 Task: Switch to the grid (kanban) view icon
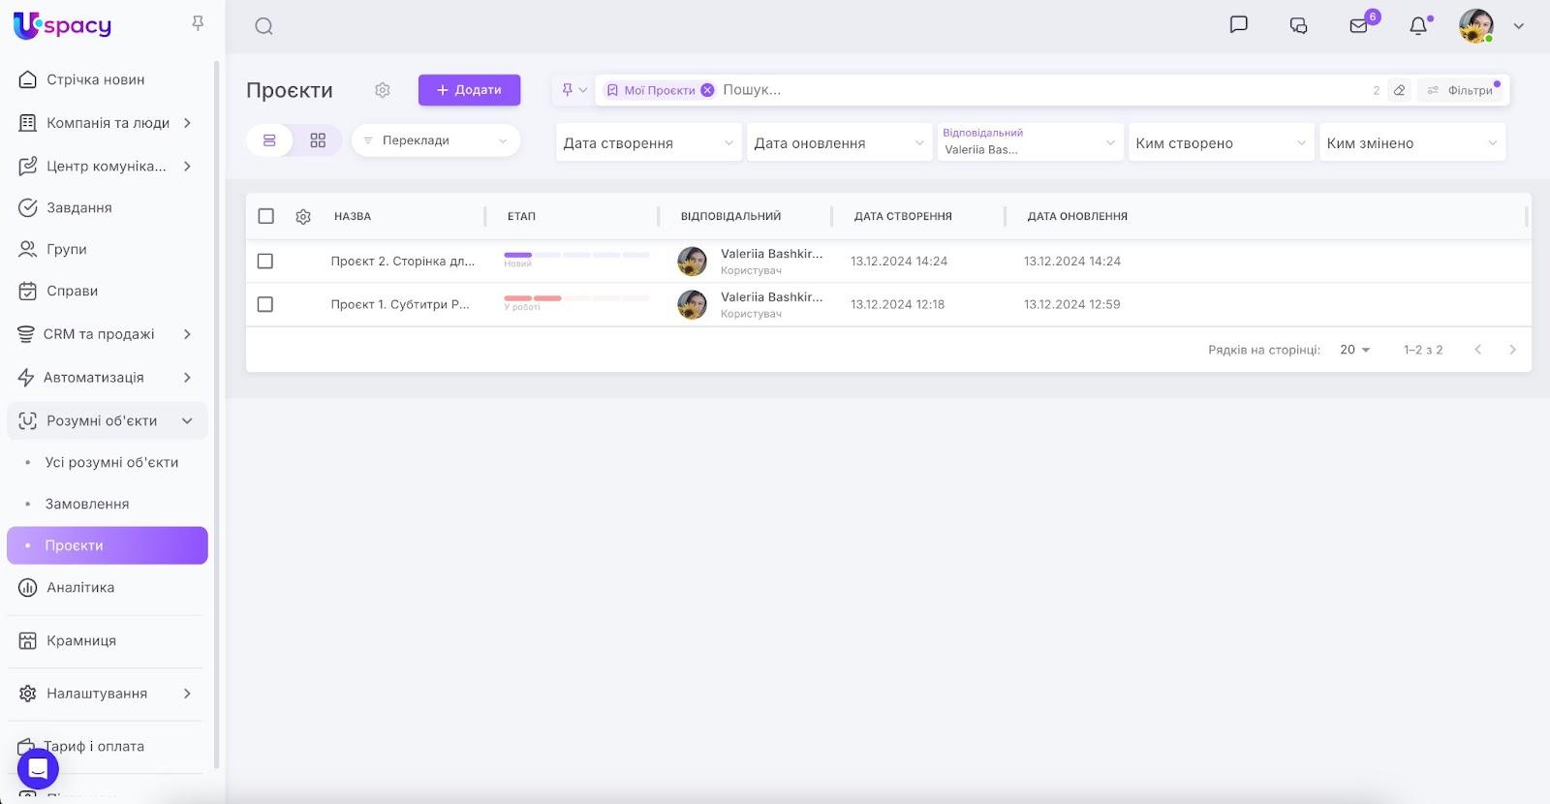click(318, 140)
